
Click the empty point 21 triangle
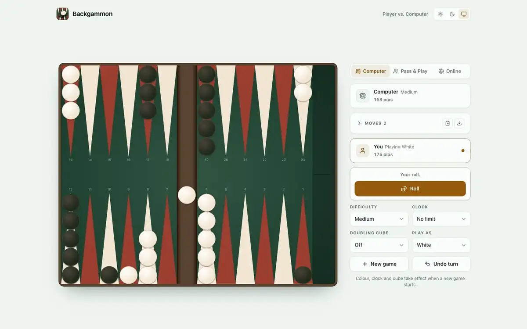245,111
